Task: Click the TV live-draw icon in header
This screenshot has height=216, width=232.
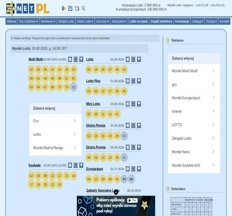Action: [x=77, y=8]
